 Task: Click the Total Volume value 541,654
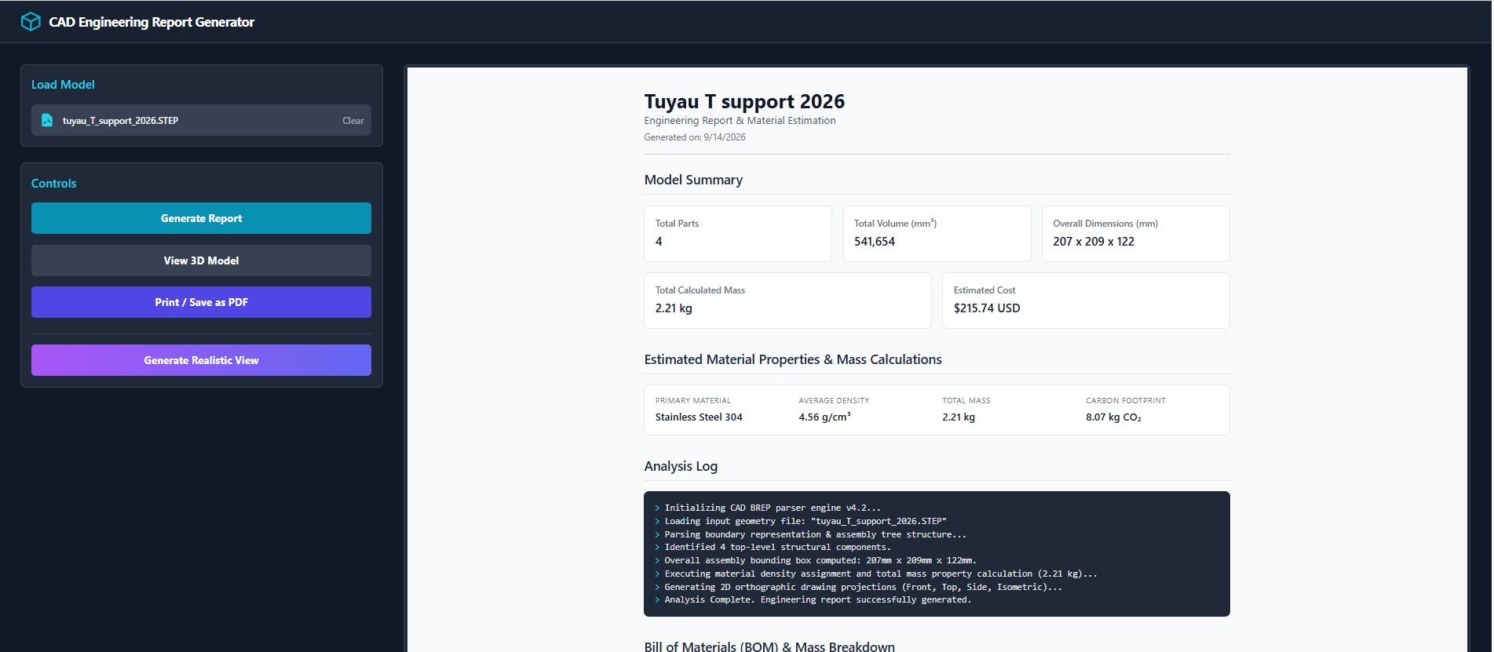point(875,242)
